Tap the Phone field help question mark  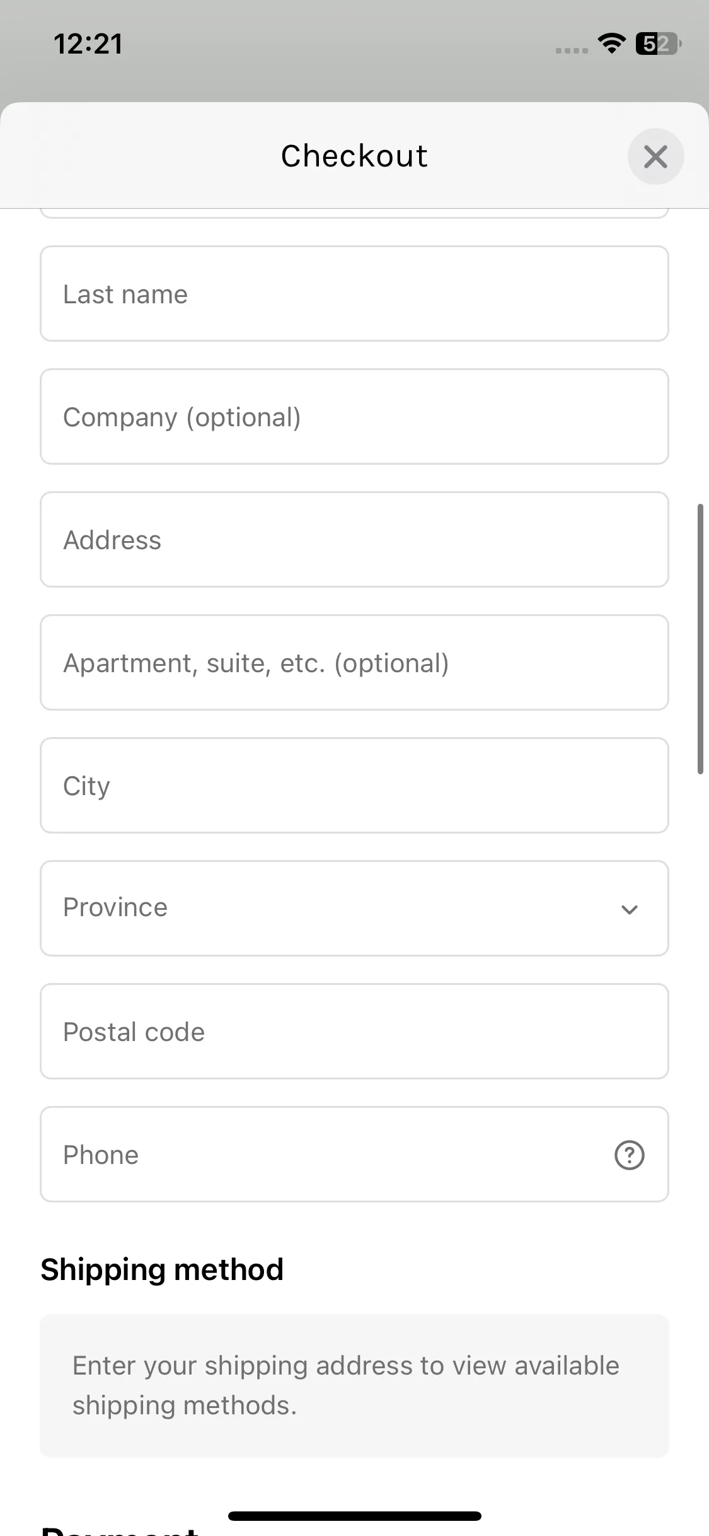point(629,1155)
